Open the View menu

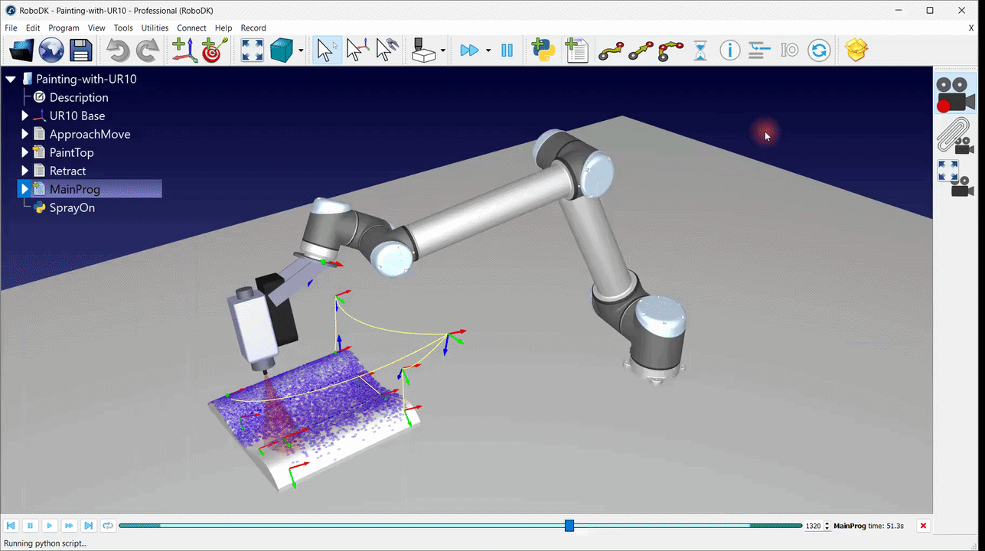point(96,28)
